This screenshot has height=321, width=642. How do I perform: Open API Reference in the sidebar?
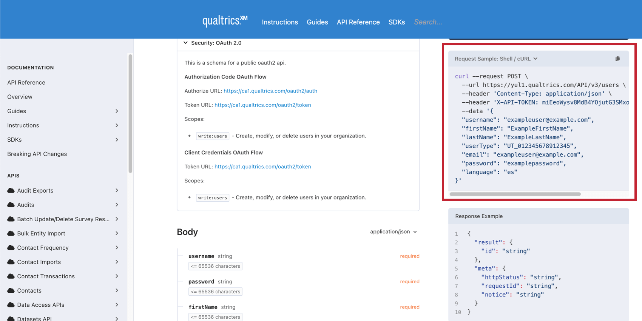coord(26,82)
